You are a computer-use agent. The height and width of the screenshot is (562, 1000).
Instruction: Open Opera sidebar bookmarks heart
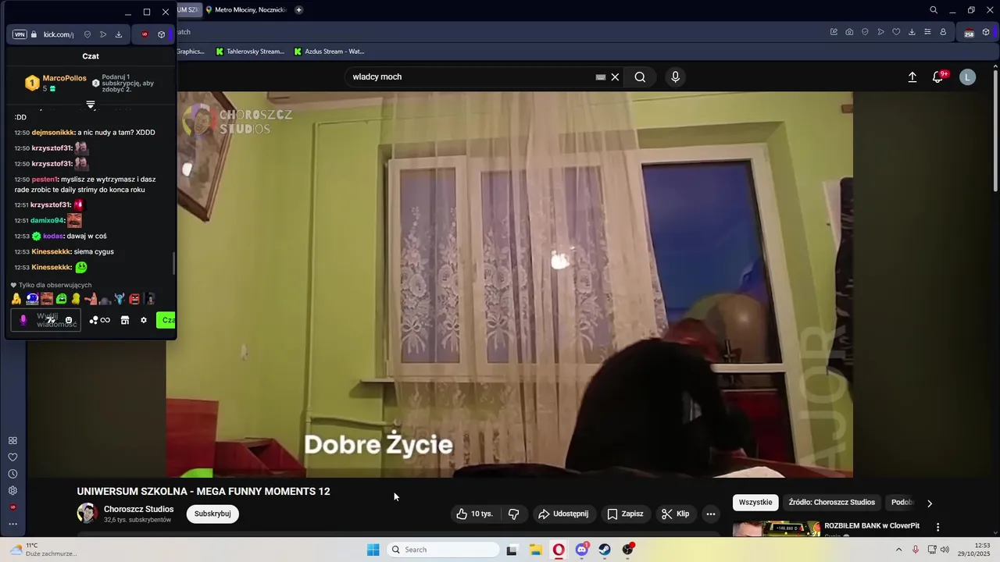tap(12, 457)
